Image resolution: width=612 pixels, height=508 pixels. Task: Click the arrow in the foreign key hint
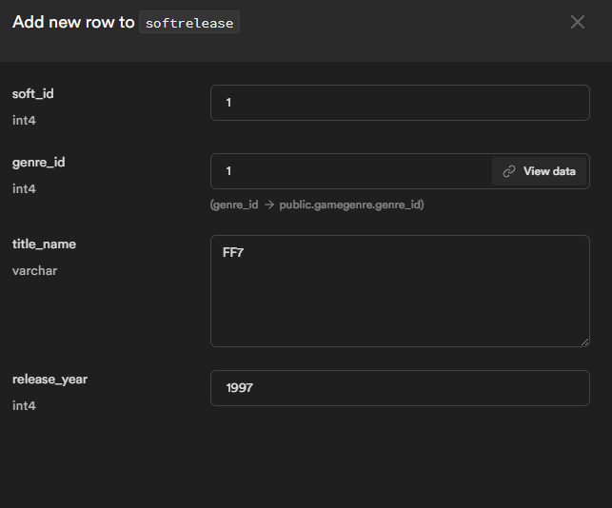pos(269,205)
